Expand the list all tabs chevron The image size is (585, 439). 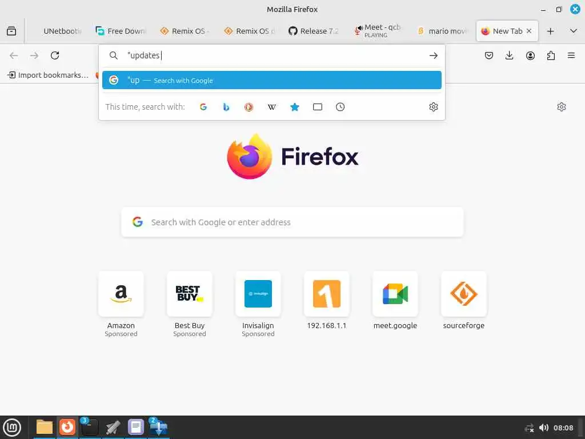coord(574,31)
